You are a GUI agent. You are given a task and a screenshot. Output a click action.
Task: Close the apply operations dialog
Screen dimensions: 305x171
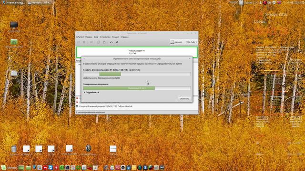(x=190, y=58)
